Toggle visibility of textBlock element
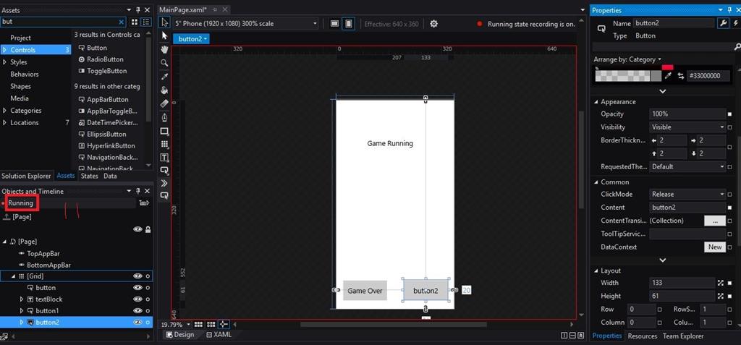741x345 pixels. pyautogui.click(x=137, y=299)
